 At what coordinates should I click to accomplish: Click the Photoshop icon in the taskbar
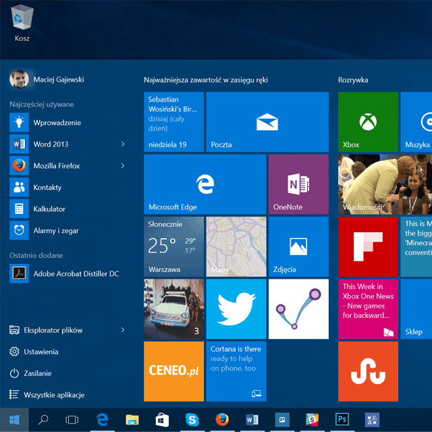click(x=342, y=420)
